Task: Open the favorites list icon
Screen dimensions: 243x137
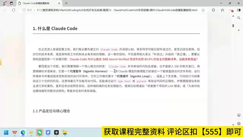Action: pyautogui.click(x=222, y=10)
